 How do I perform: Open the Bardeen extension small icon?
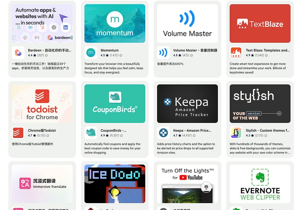point(18,53)
